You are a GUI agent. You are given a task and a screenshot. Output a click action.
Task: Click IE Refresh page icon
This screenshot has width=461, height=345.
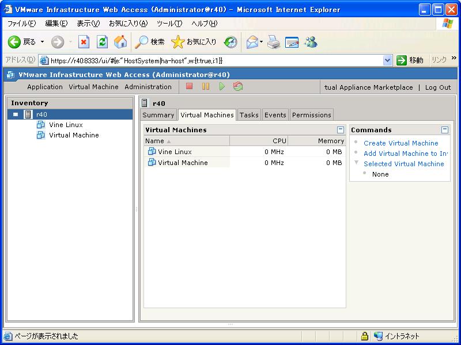(103, 42)
